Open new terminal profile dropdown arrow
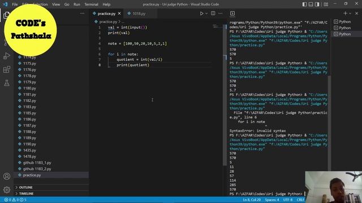This screenshot has height=203, width=362. tap(350, 14)
